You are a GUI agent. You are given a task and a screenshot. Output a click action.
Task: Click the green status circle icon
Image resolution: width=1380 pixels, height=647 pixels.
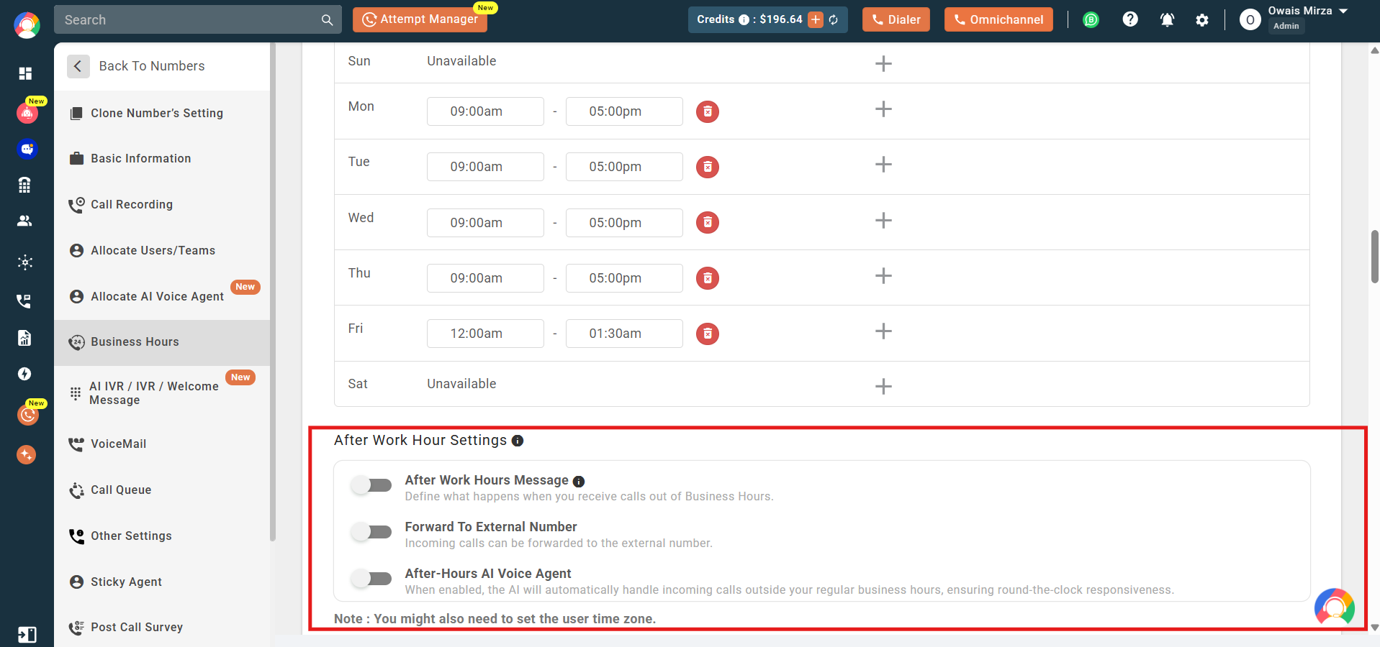click(x=1091, y=20)
